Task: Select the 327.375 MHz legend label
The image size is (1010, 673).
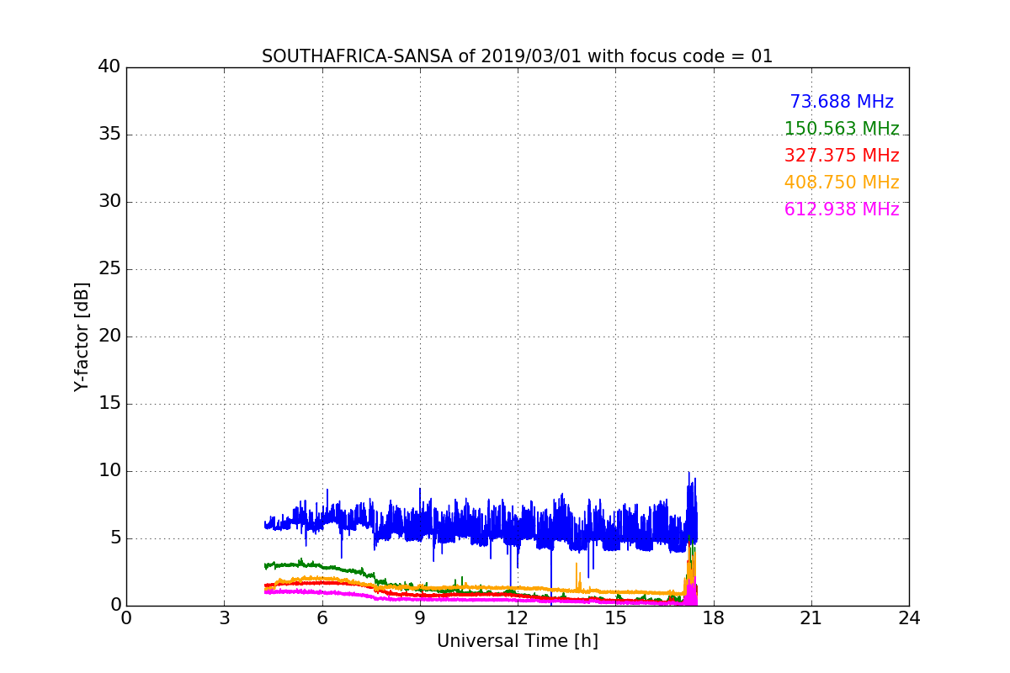Action: point(842,156)
